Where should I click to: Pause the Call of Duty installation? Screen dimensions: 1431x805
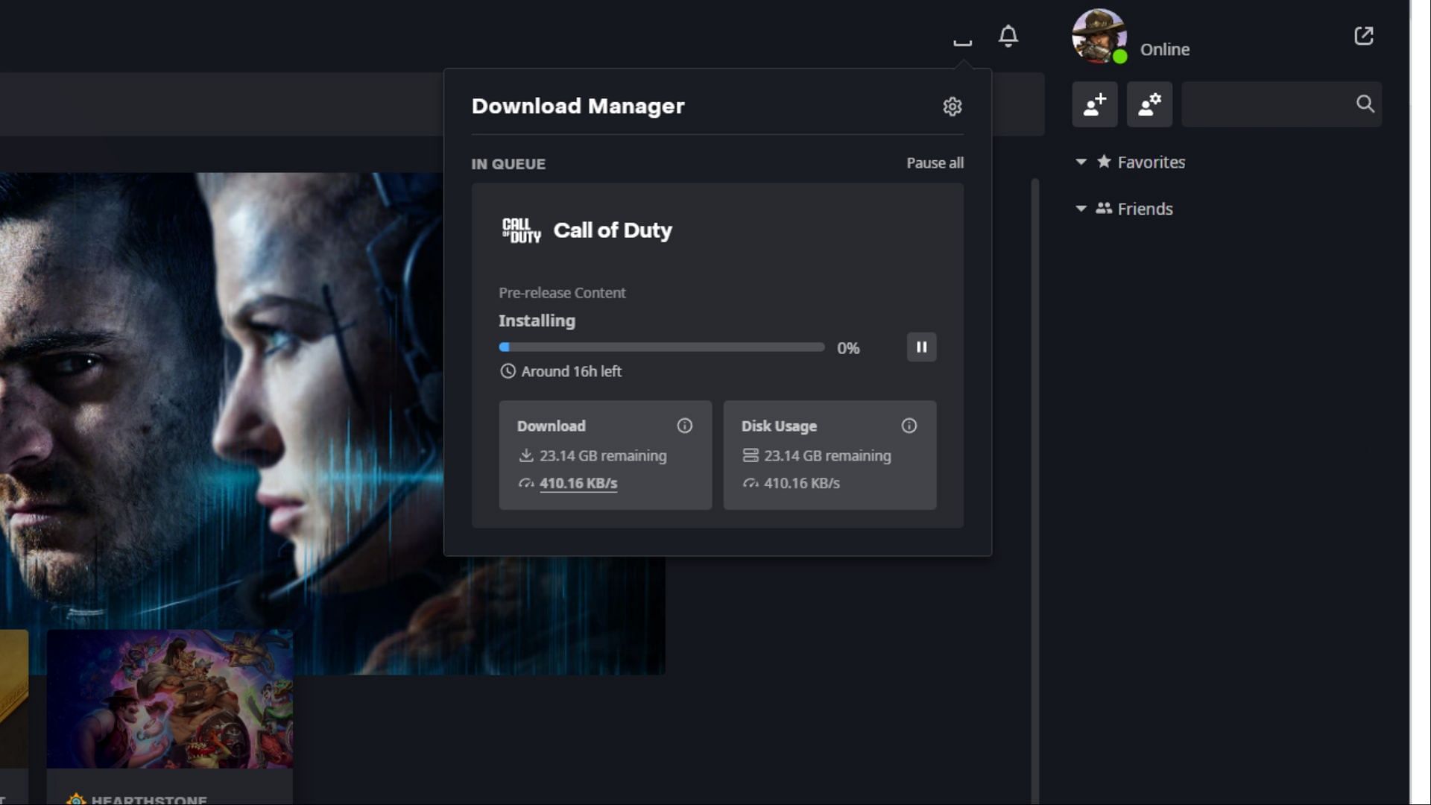click(x=921, y=347)
